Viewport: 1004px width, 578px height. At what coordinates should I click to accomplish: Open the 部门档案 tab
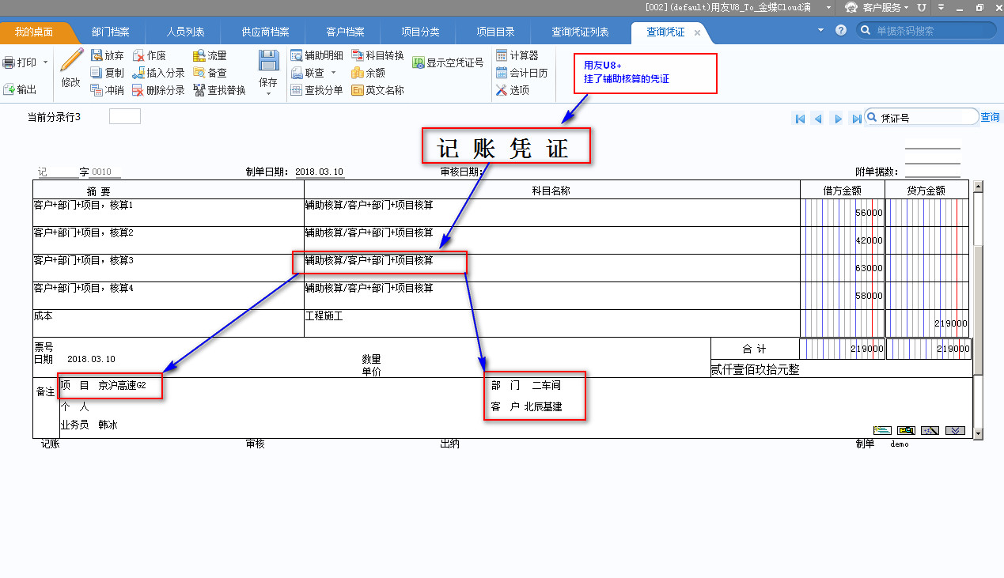point(111,32)
